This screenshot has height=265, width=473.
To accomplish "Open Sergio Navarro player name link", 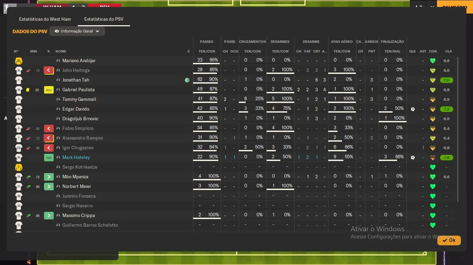I will point(77,206).
